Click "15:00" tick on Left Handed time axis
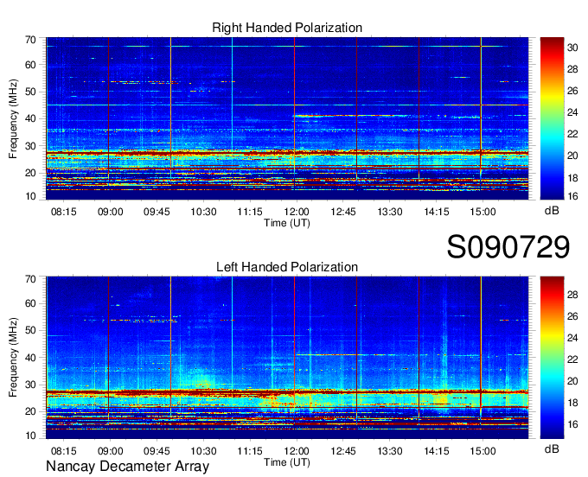588x477 pixels. click(x=483, y=451)
